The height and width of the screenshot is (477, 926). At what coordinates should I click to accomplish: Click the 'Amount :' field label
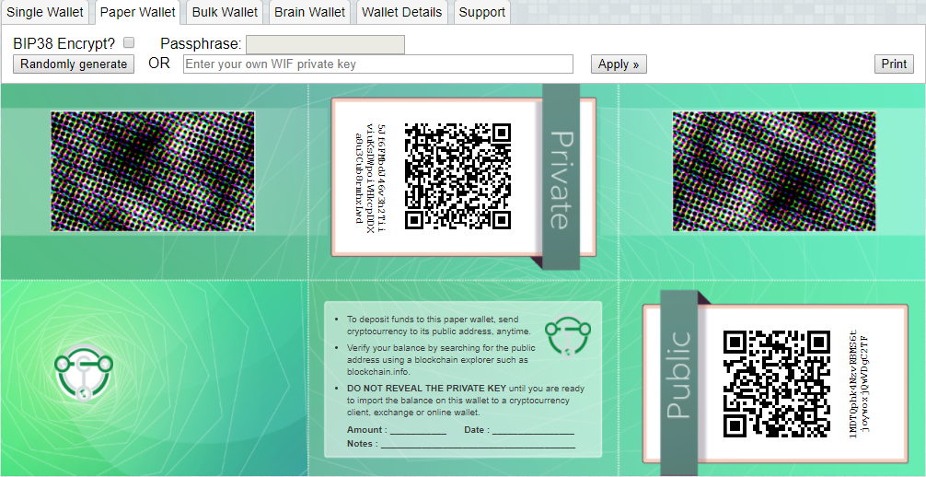(367, 430)
